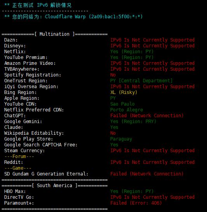
Task: Click the 'Failed (Error: 406)' result
Action: point(136,203)
